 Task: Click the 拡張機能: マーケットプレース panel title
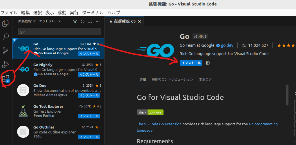pos(40,21)
